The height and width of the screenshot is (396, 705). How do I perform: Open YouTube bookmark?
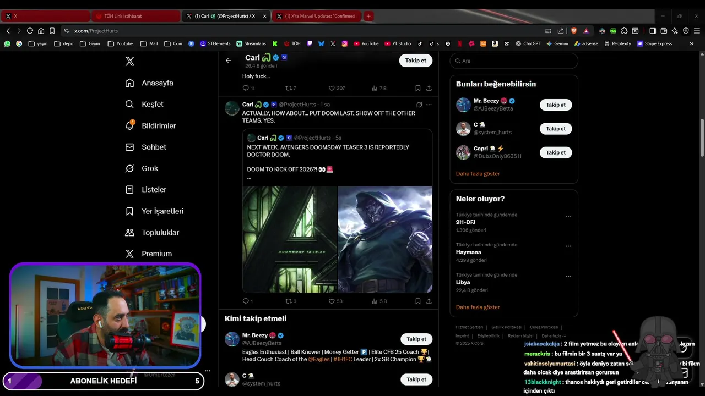[x=366, y=43]
